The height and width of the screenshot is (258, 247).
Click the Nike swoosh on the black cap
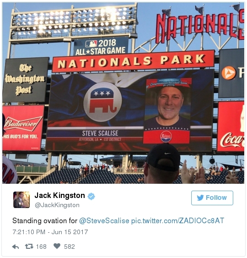click(167, 154)
